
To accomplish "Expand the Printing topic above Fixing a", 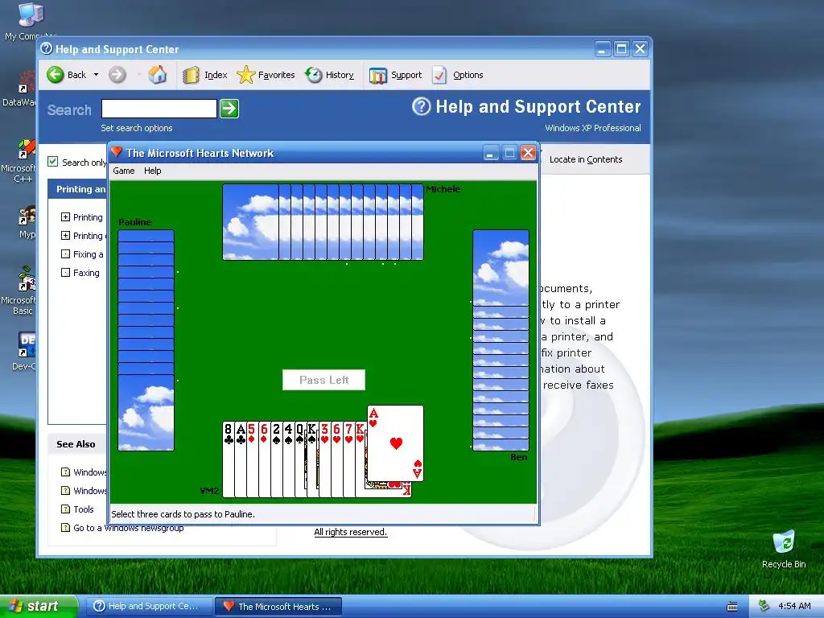I will tap(65, 236).
